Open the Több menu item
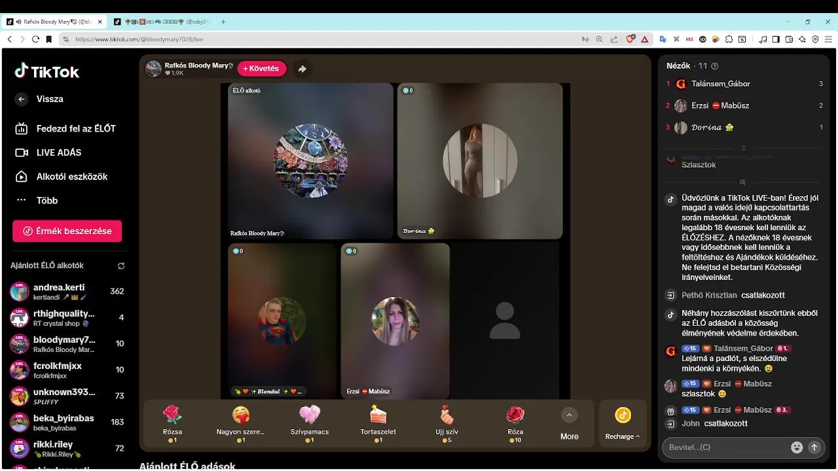This screenshot has height=471, width=838. pyautogui.click(x=37, y=201)
